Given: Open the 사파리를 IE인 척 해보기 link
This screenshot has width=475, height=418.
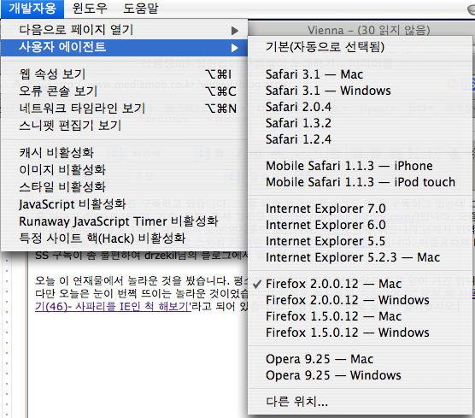Looking at the screenshot, I should (113, 307).
